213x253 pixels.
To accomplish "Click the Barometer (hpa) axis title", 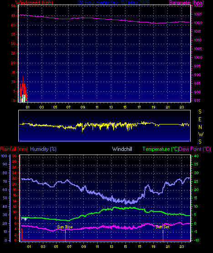I will click(x=187, y=3).
